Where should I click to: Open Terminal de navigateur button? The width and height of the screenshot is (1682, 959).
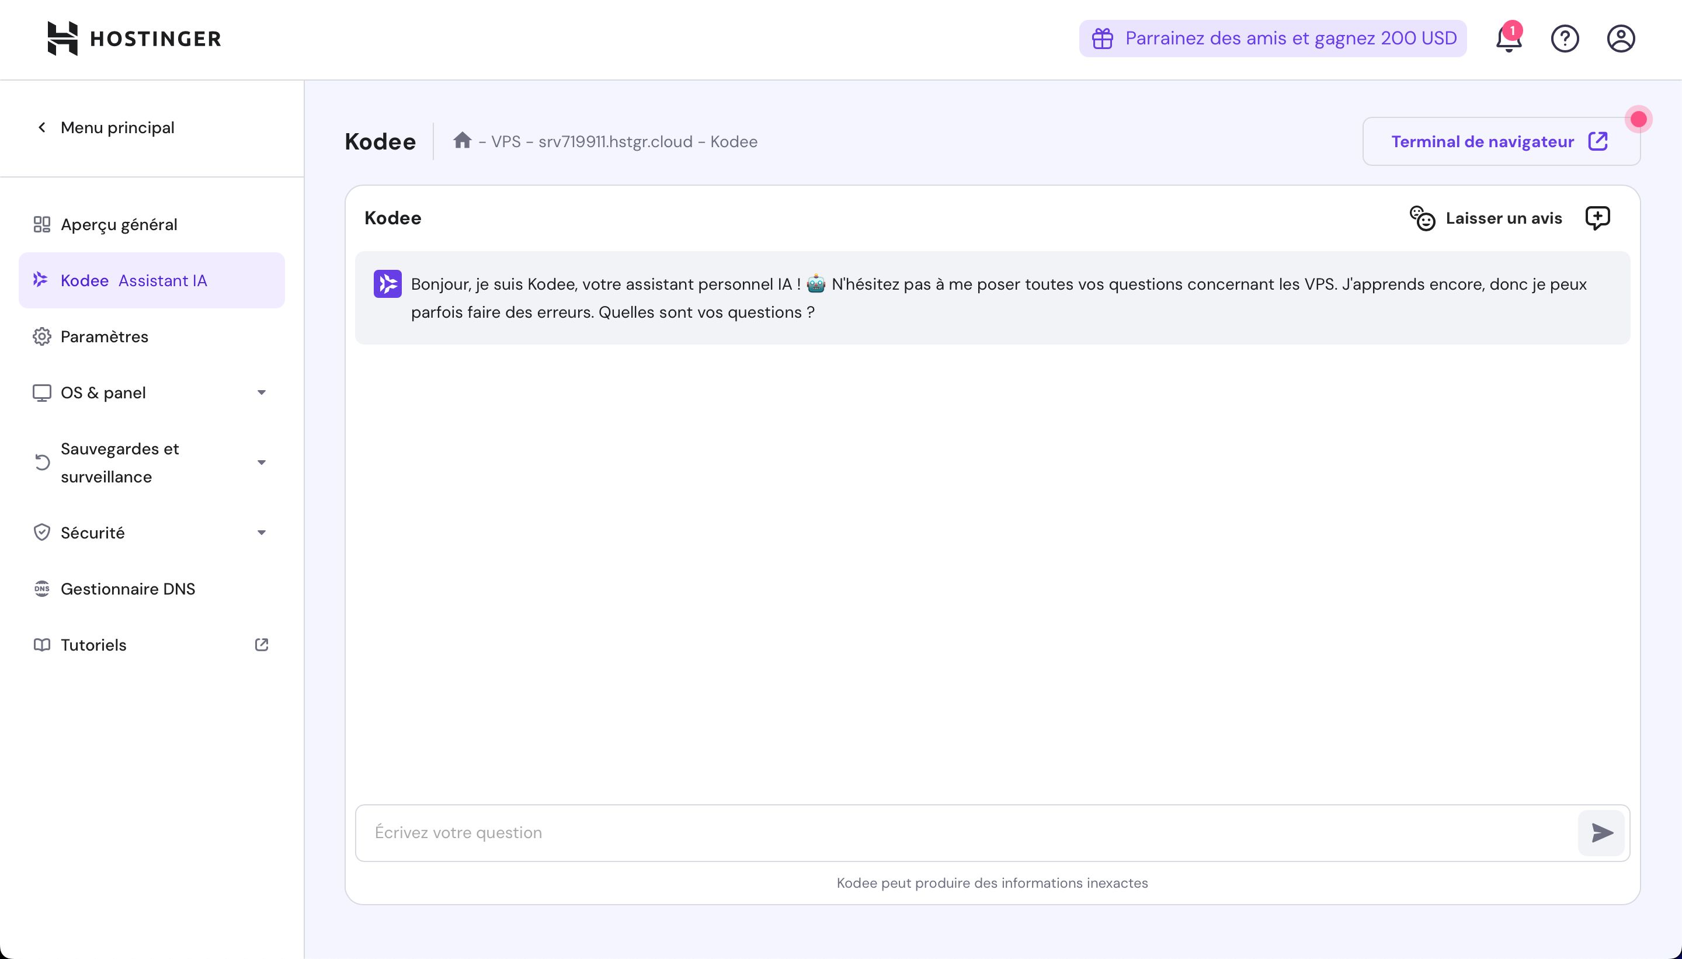click(1501, 141)
